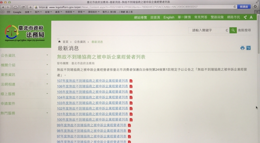This screenshot has height=143, width=260.
Task: Click the Safari Reader (閱讀器) button
Action: [244, 7]
